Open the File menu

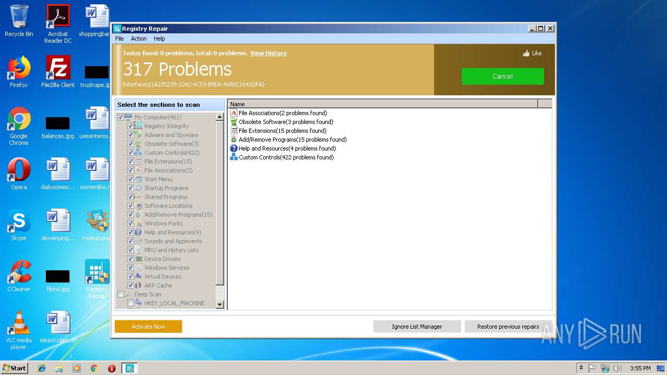tap(119, 39)
